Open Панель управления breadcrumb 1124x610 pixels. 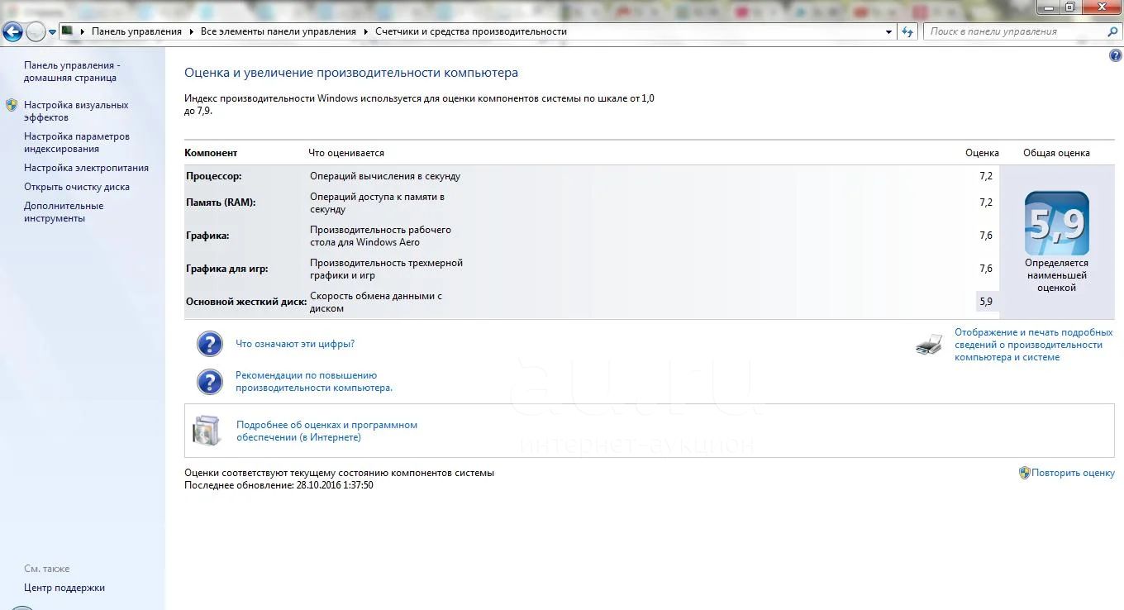pyautogui.click(x=136, y=31)
